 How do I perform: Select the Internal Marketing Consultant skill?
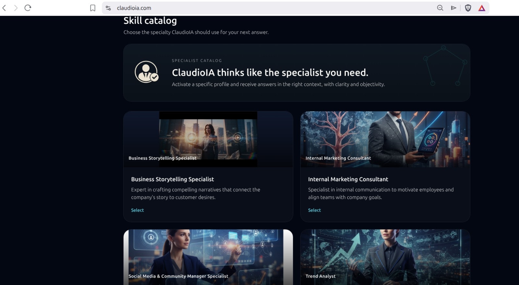pyautogui.click(x=314, y=210)
